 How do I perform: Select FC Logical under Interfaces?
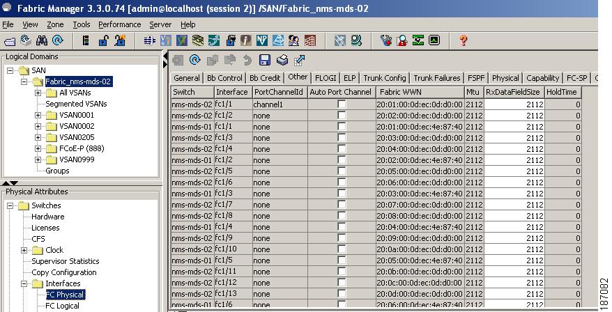[x=63, y=306]
